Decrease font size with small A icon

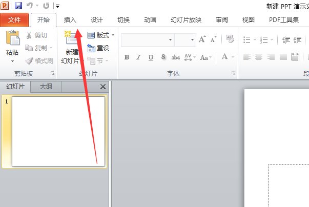tap(213, 39)
